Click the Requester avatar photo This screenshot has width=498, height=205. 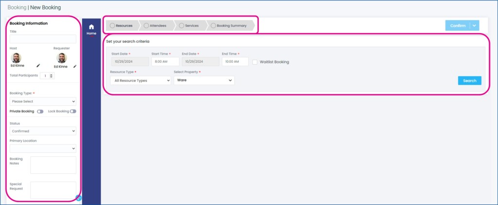62,58
